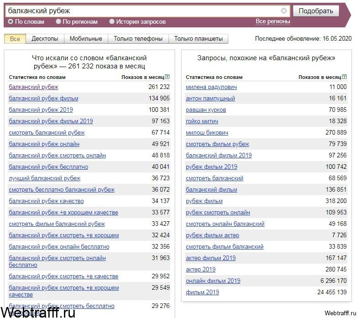Open the милош бикович query link
The width and height of the screenshot is (359, 318).
pyautogui.click(x=207, y=132)
